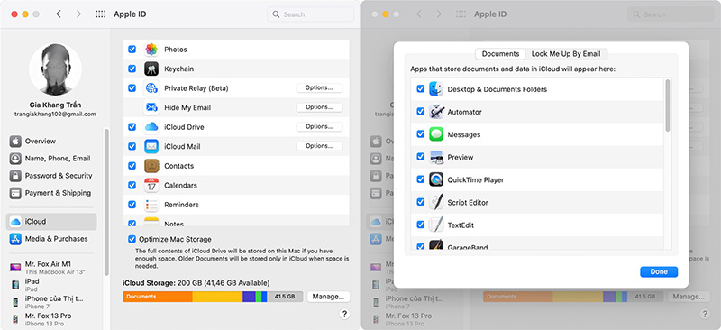The height and width of the screenshot is (330, 721).
Task: Click the QuickTime Player icon
Action: (436, 179)
